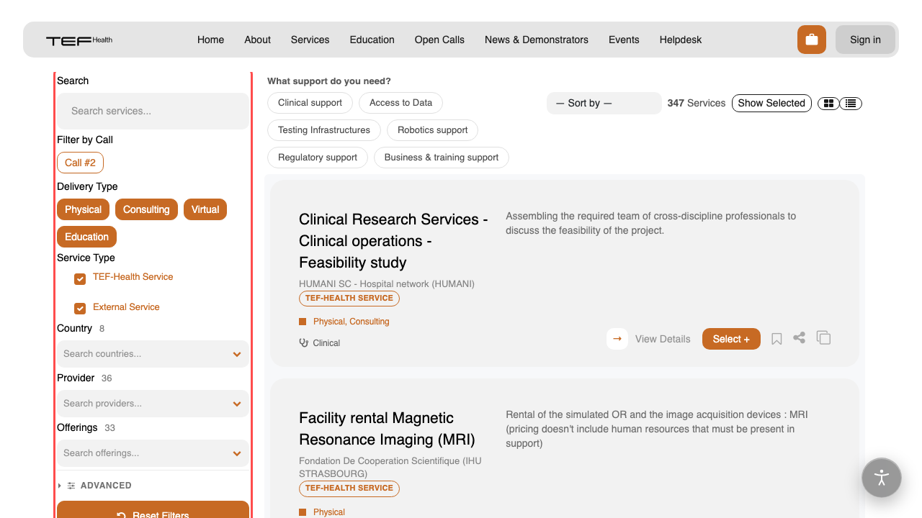Switch to grid view layout

[x=828, y=104]
